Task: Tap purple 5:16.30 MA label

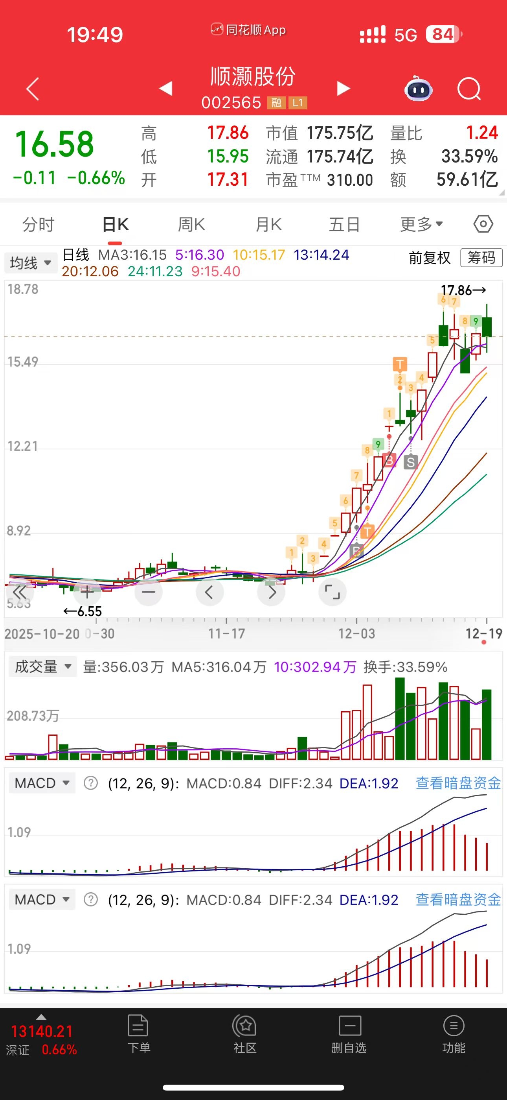Action: tap(200, 255)
